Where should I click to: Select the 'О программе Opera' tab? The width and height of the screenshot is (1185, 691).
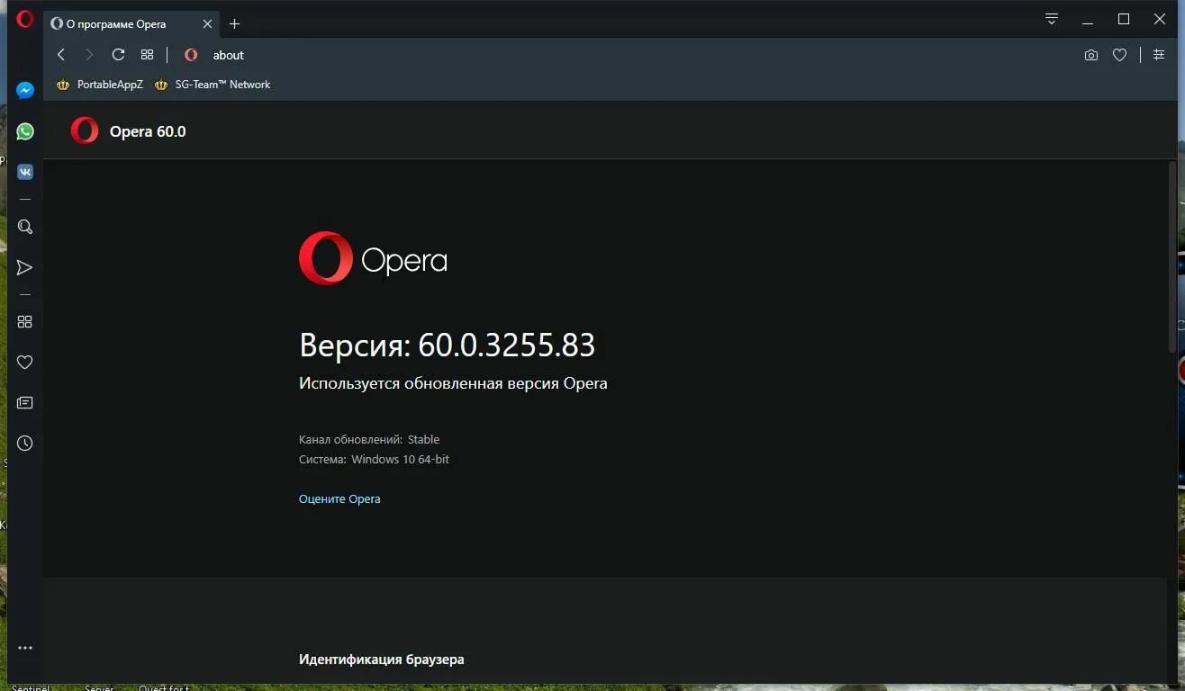132,24
